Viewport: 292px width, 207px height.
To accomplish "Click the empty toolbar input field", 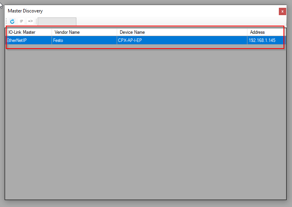I will click(x=57, y=21).
